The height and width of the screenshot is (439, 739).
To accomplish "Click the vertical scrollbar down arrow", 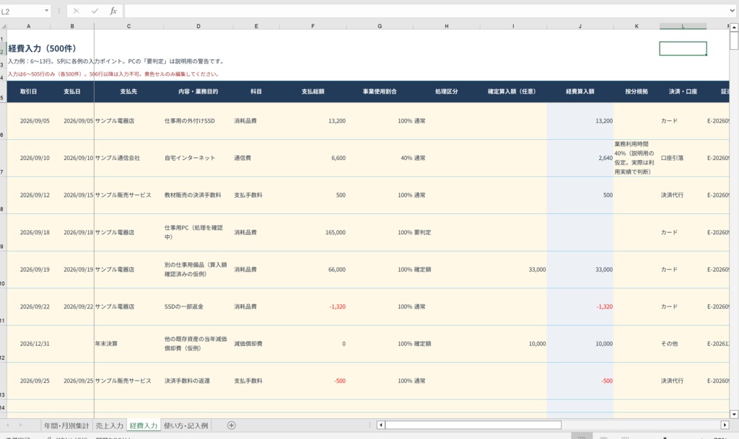I will tap(734, 414).
